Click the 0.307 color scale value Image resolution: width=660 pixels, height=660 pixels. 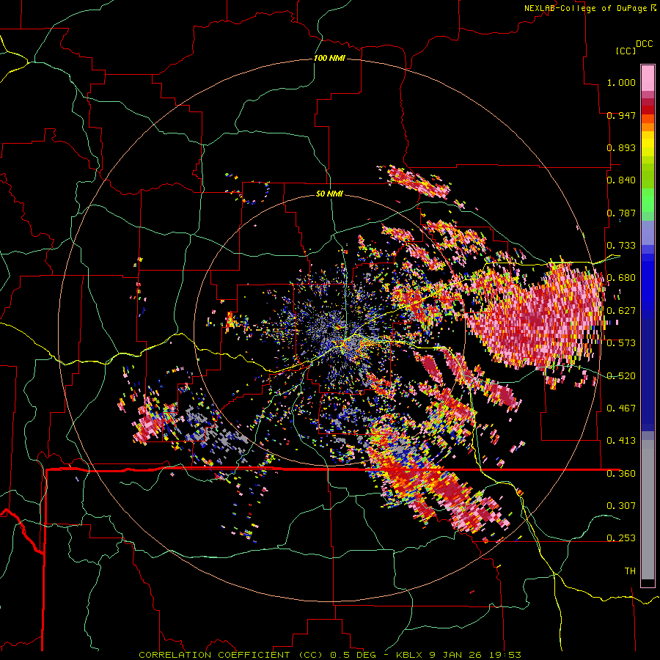621,506
